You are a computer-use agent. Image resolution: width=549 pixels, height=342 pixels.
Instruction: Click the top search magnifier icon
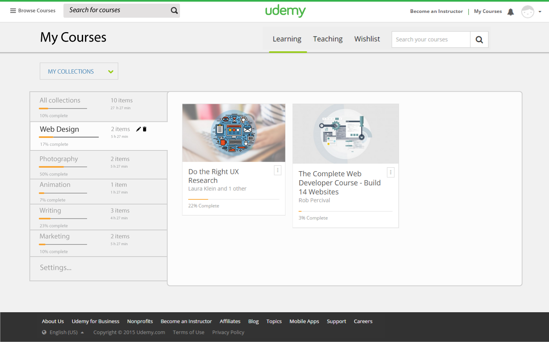[175, 11]
